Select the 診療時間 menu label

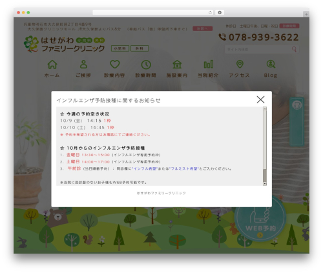[x=145, y=76]
